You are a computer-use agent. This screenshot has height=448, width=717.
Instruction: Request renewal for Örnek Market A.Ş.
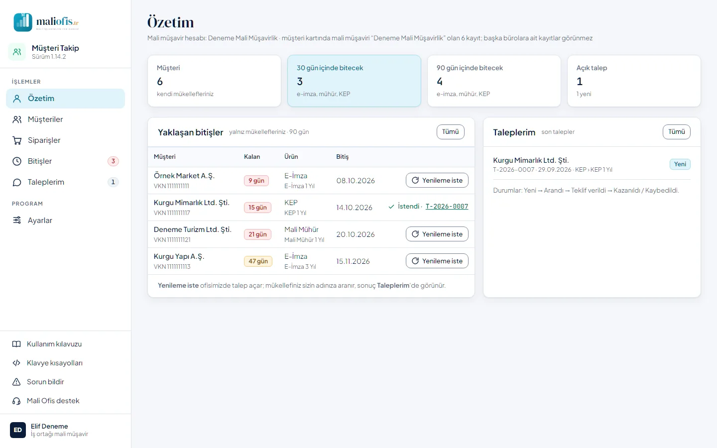coord(437,180)
